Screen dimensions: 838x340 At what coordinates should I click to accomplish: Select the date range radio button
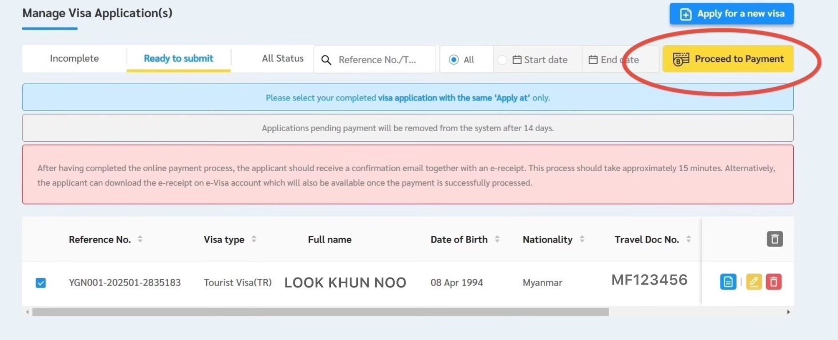[502, 60]
